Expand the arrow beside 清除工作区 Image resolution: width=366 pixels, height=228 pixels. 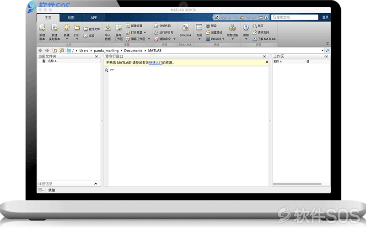pos(149,39)
